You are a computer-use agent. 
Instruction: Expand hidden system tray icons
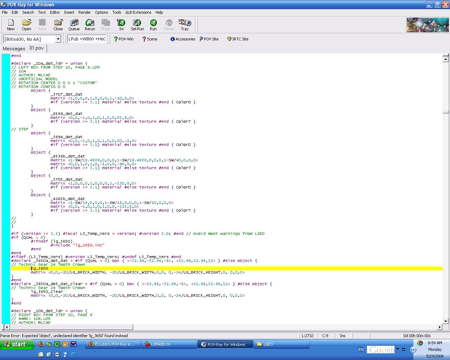coord(413,349)
